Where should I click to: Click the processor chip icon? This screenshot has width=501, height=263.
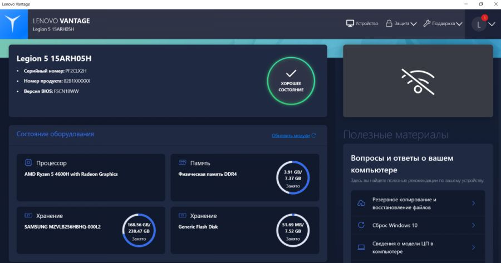[x=28, y=163]
